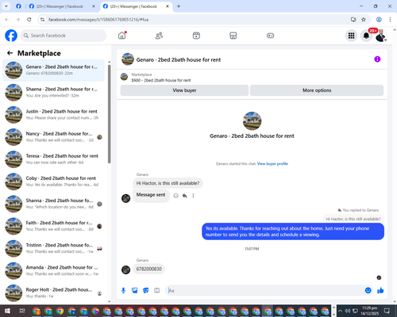Click the 6782000830 message bubble
This screenshot has height=317, width=397.
point(148,269)
